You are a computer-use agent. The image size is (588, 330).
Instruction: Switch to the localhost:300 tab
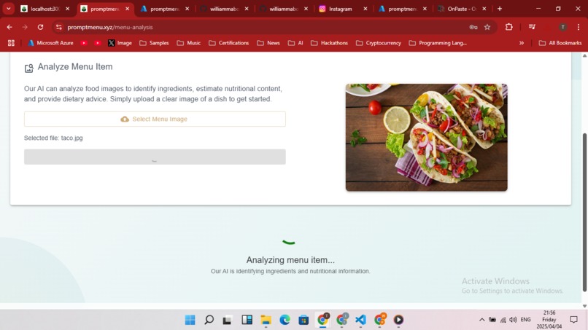(45, 9)
